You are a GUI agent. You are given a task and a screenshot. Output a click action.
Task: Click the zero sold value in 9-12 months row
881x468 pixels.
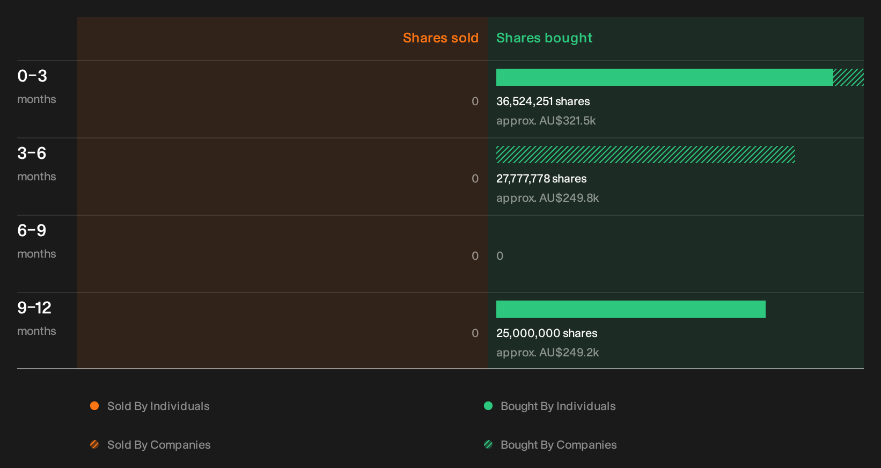[x=475, y=333]
